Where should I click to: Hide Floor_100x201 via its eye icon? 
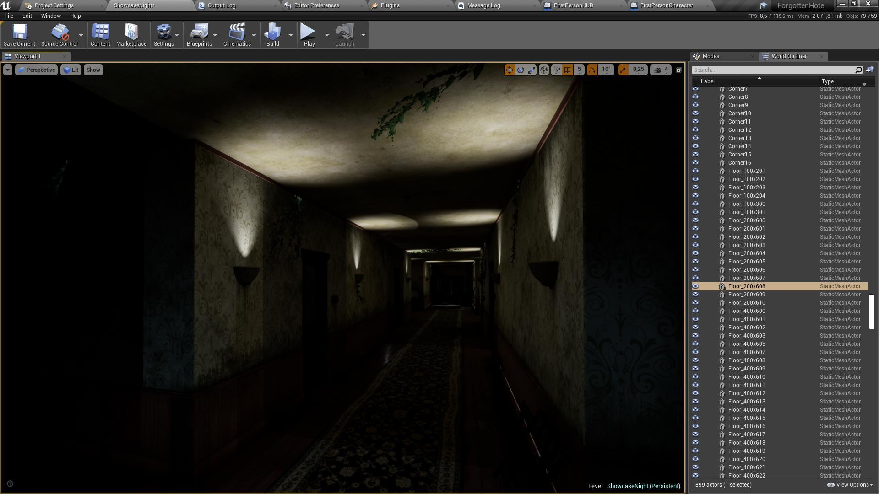click(695, 171)
